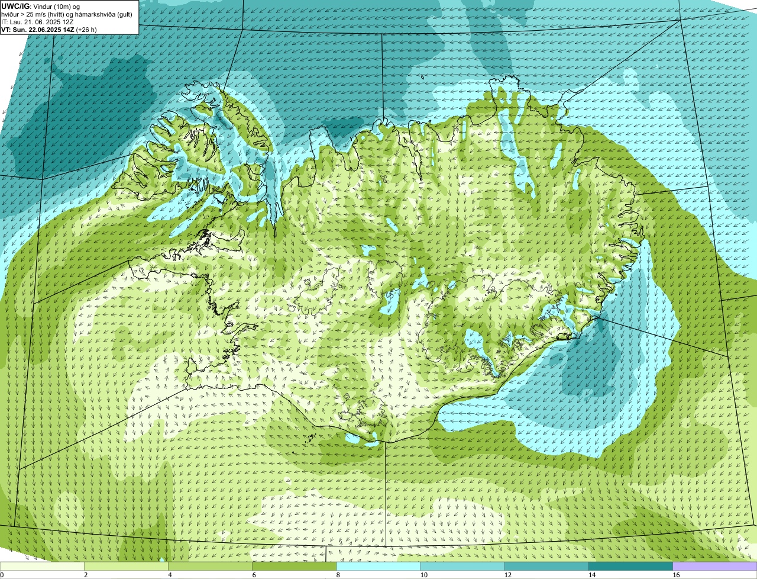
Task: Click the 'IT: Lau. 21. 06. 2025 12Z' line
Action: (x=37, y=21)
